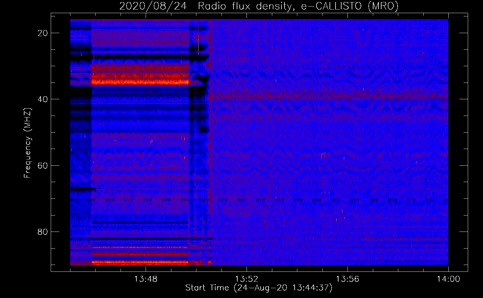483x298 pixels.
Task: Click the bright red band at the spectrogram's bottom edge
Action: [x=140, y=263]
